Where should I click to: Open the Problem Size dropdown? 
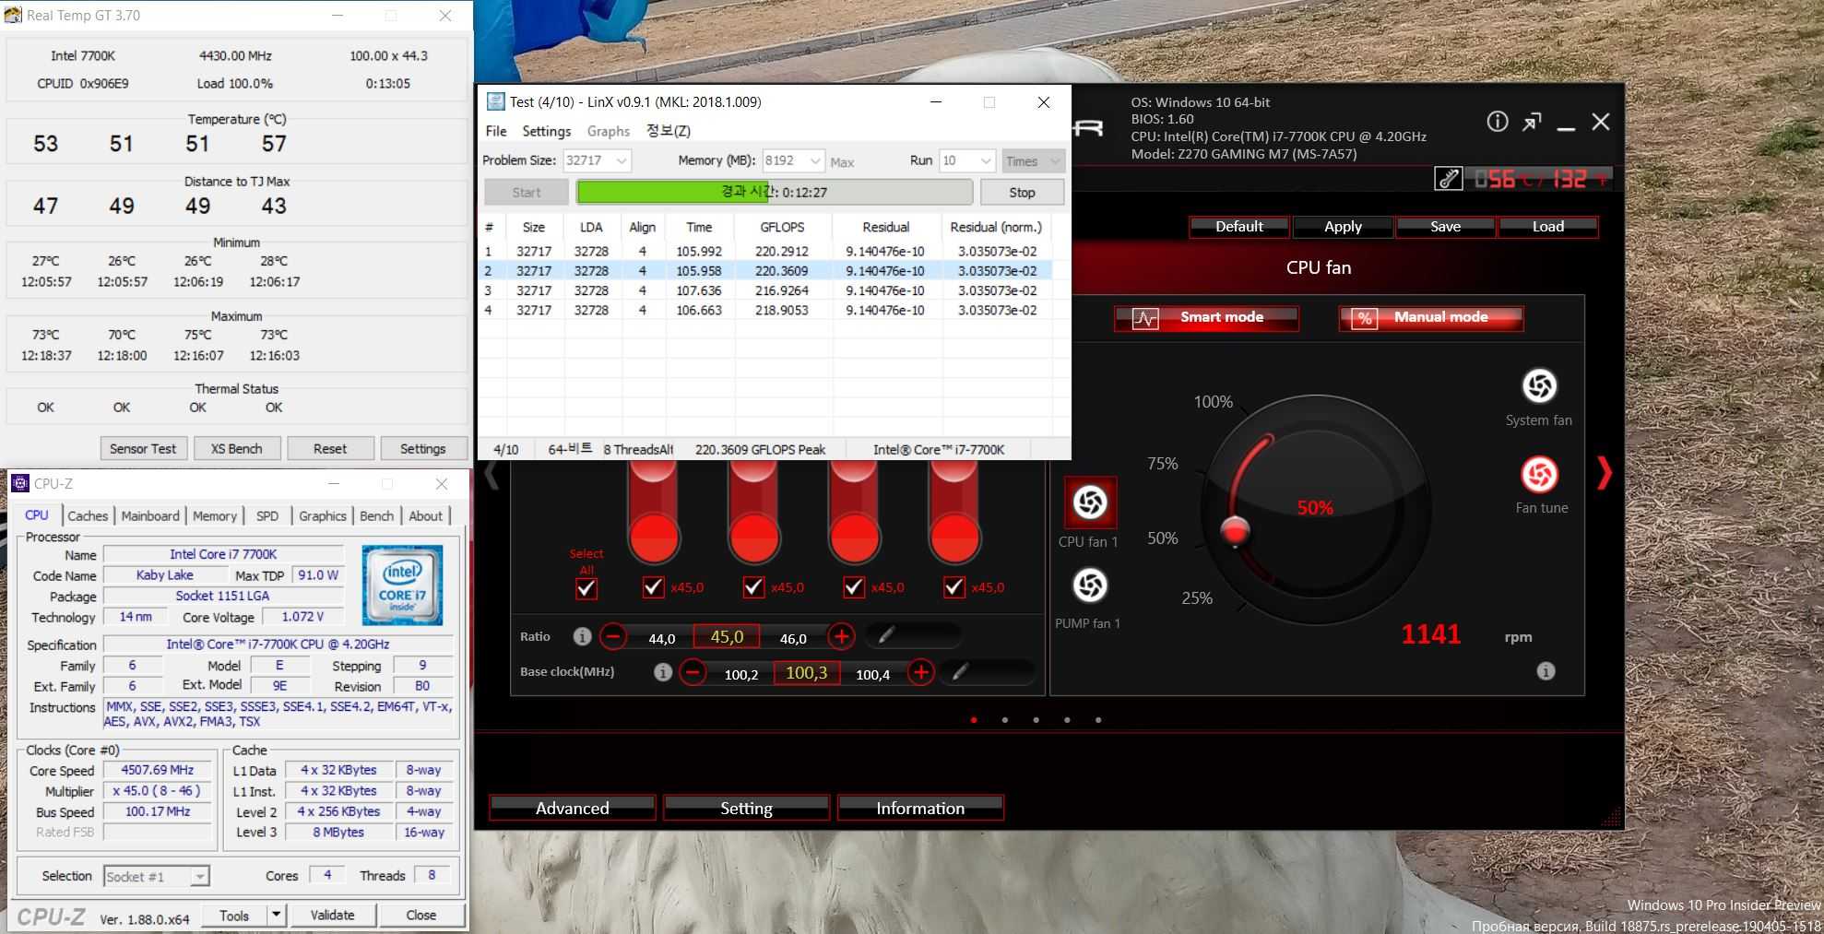coord(622,161)
